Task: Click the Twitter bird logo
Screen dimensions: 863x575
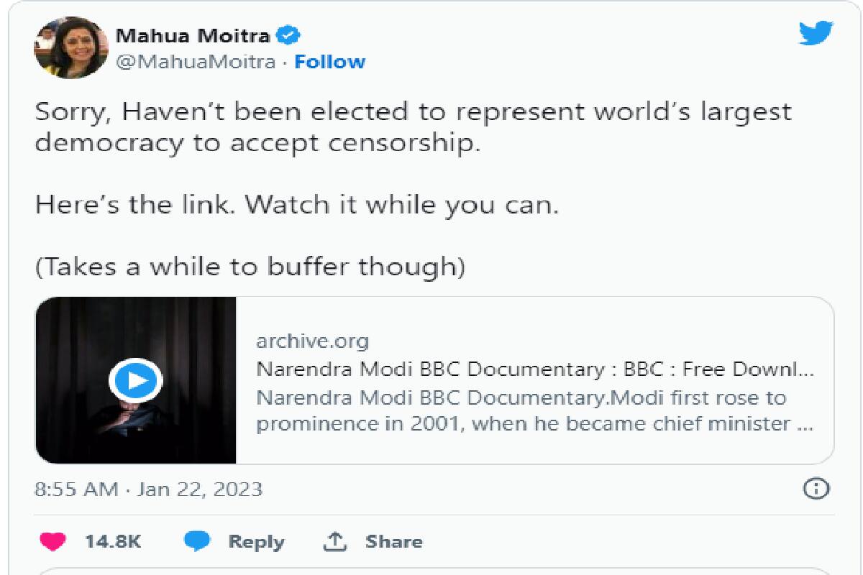Action: (816, 34)
